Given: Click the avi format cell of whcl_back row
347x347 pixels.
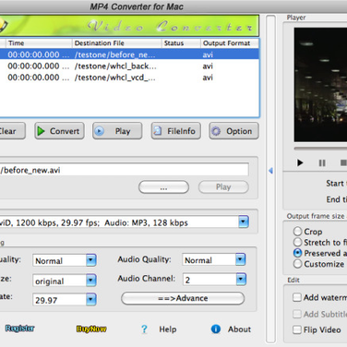Looking at the screenshot, I should pos(208,66).
